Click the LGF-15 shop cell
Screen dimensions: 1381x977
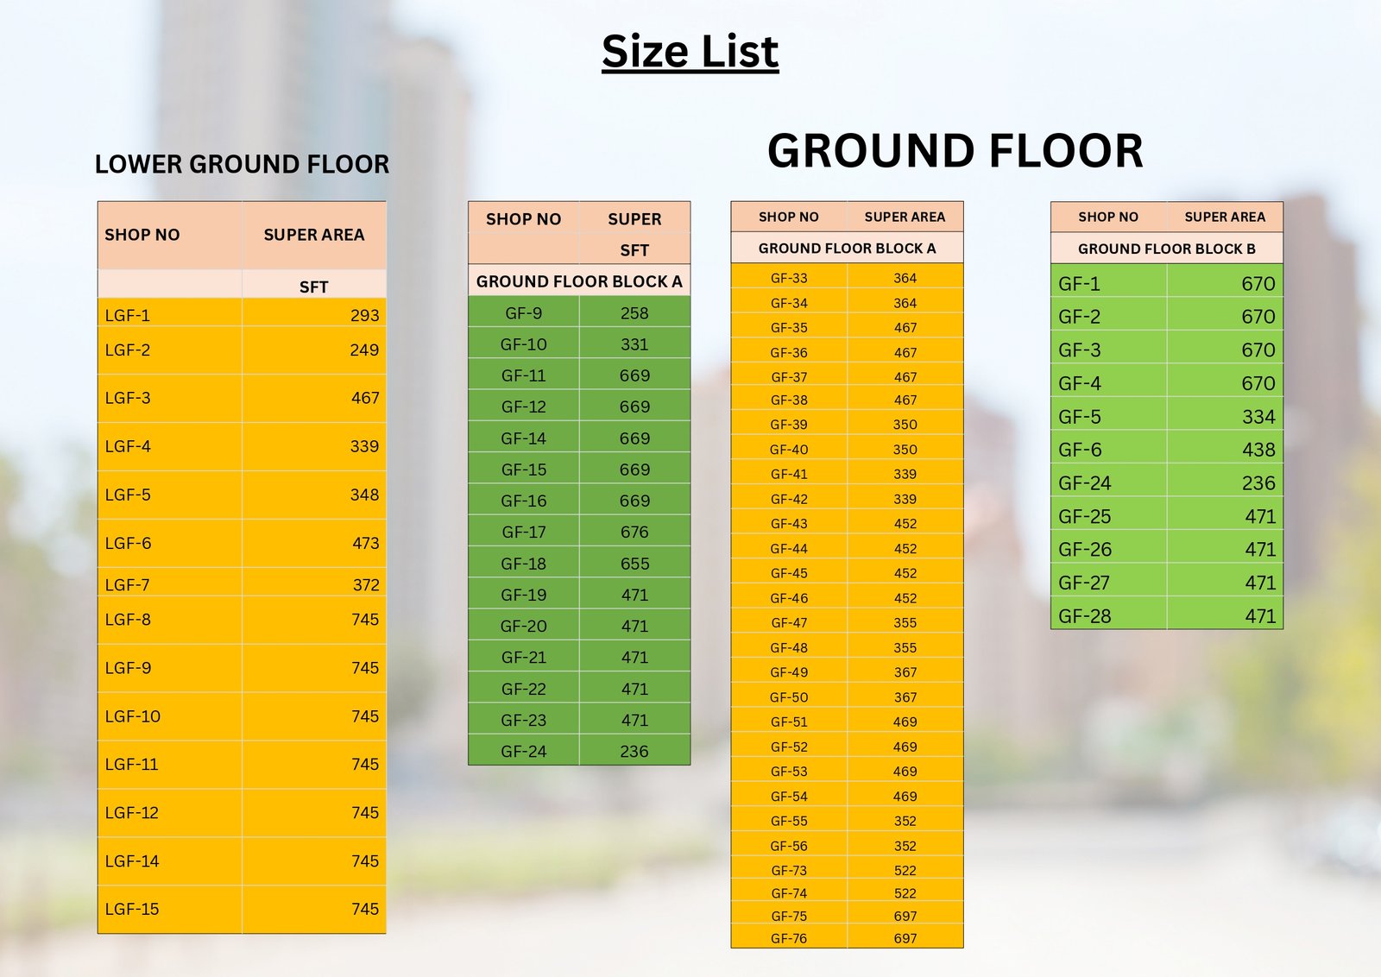[132, 909]
